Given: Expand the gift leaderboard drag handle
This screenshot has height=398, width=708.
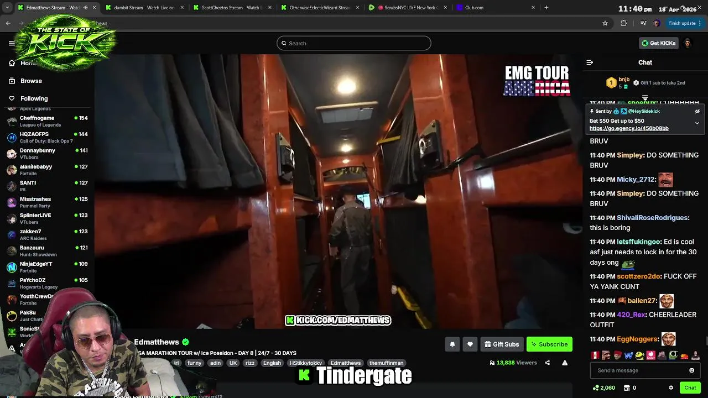Looking at the screenshot, I should 645,98.
